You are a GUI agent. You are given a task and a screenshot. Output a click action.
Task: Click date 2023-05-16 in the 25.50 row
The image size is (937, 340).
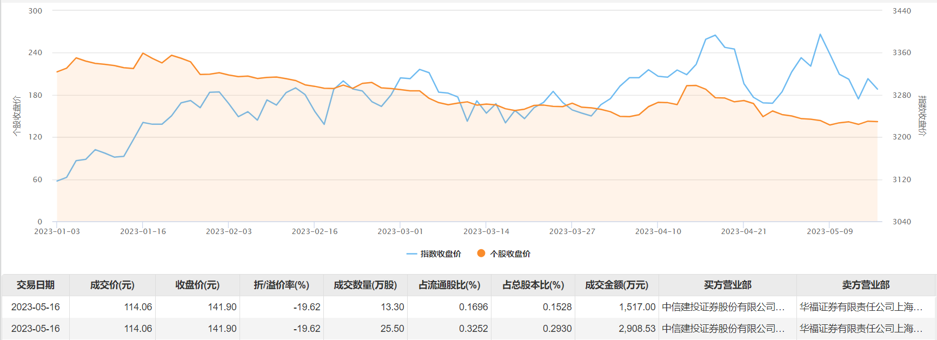tap(36, 329)
